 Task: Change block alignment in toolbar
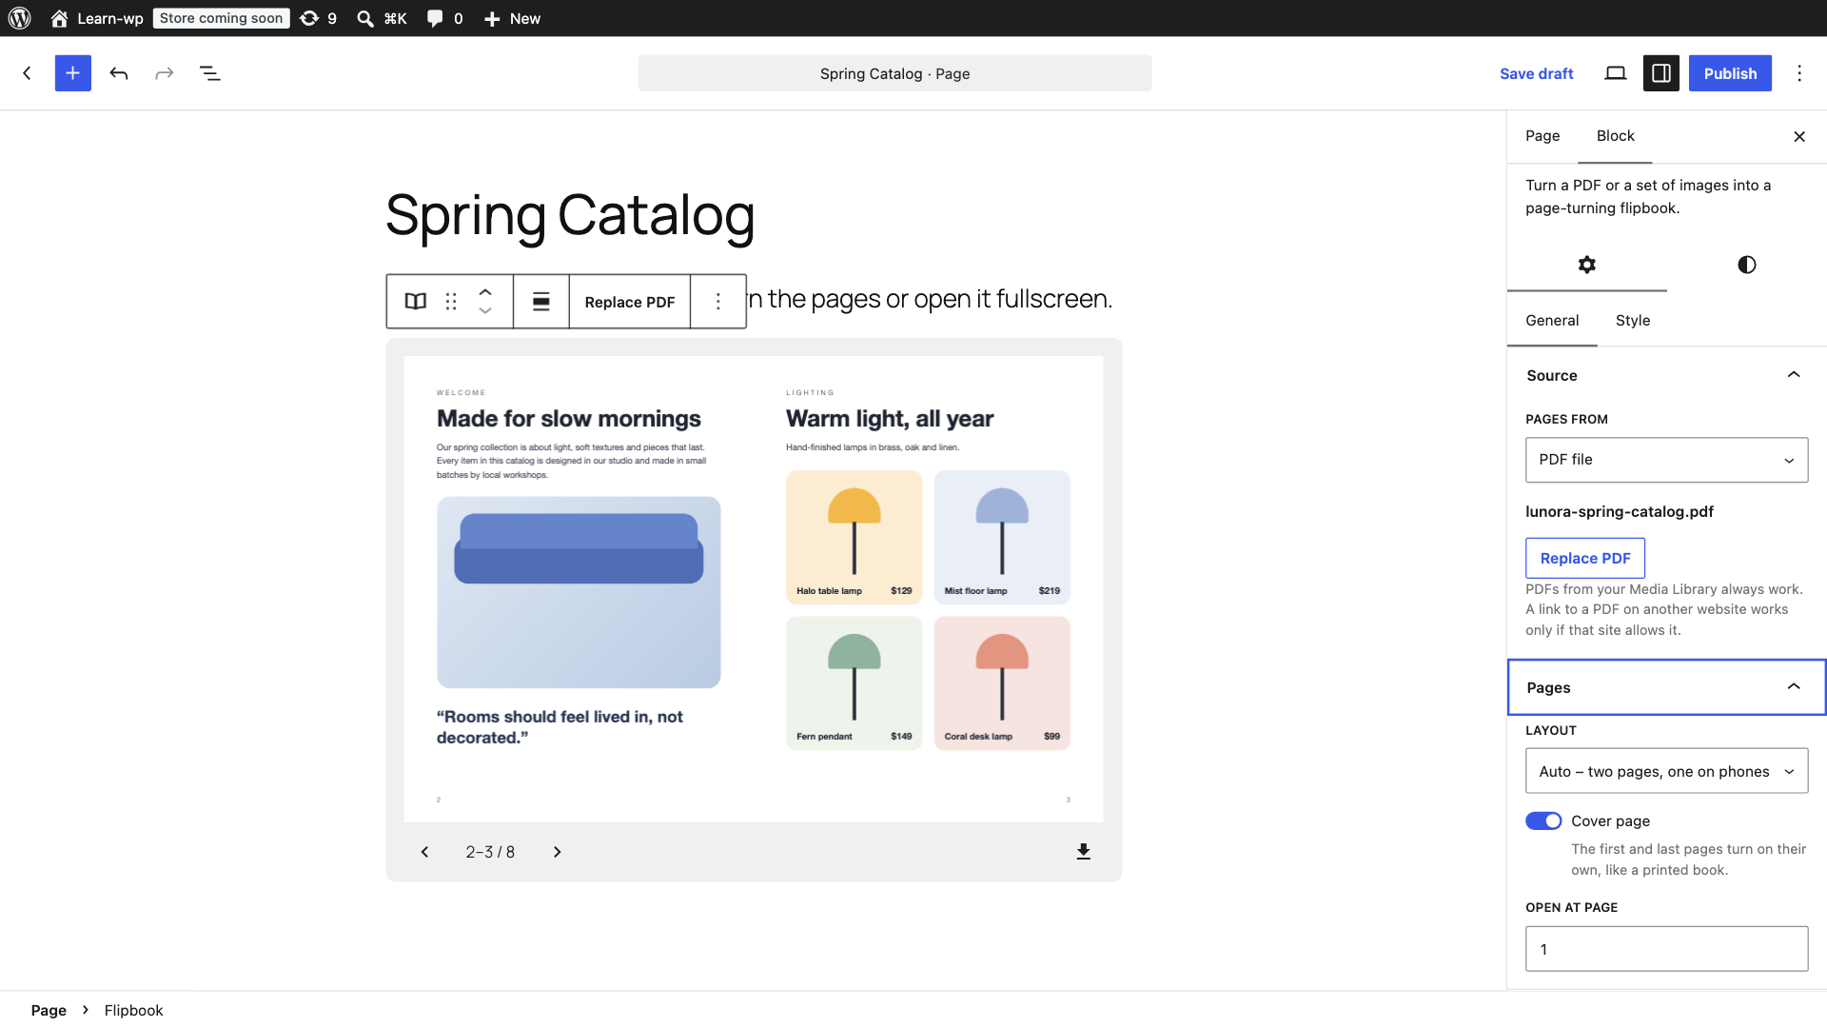[x=541, y=302]
